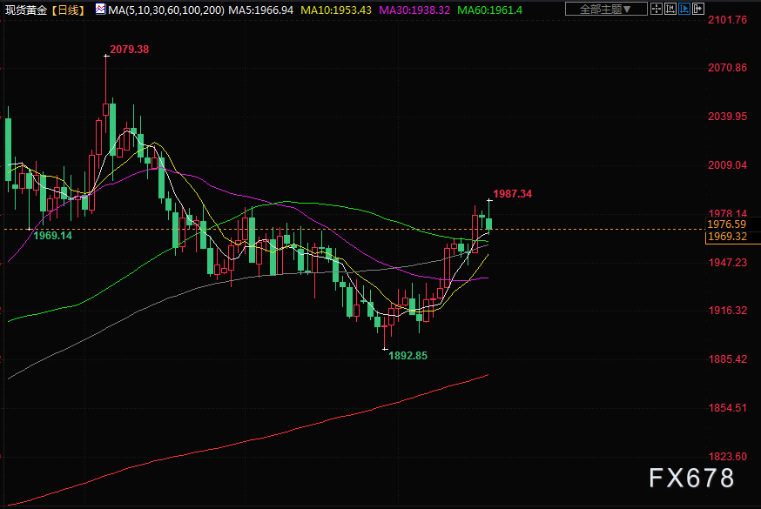Click the axis-with-bar chart icon next to crosshair
This screenshot has height=509, width=761.
click(670, 9)
